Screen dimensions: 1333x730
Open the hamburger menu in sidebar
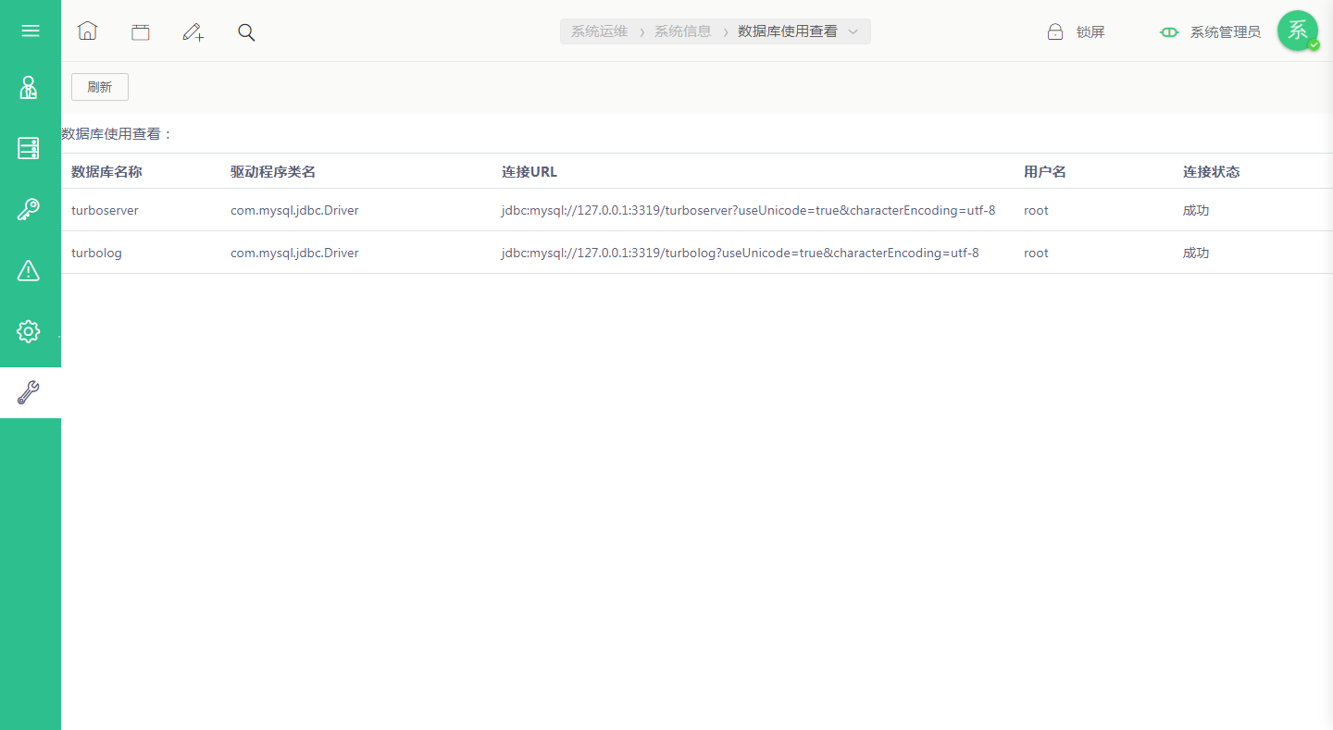point(31,31)
